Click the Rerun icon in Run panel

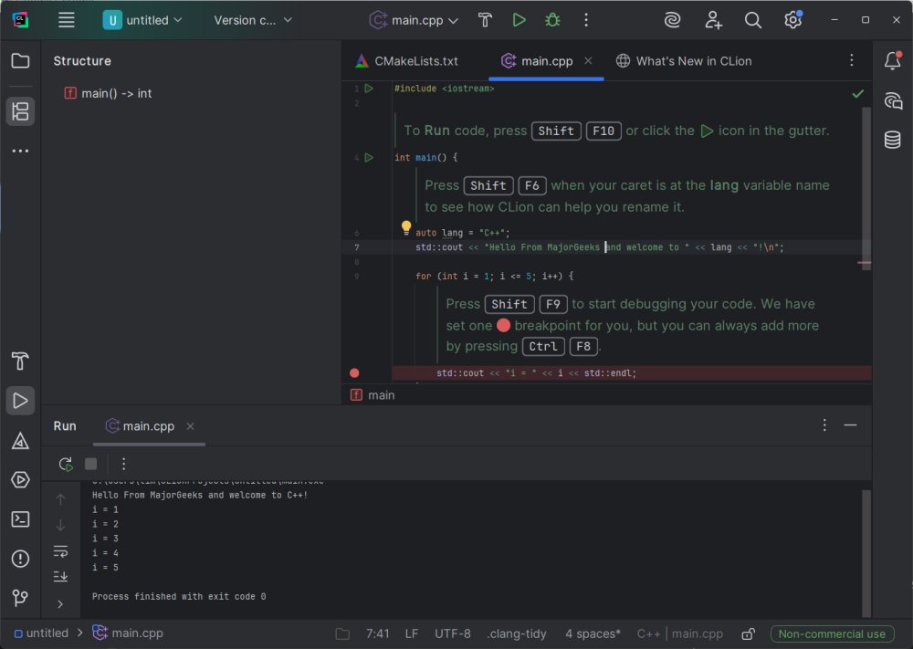point(66,464)
